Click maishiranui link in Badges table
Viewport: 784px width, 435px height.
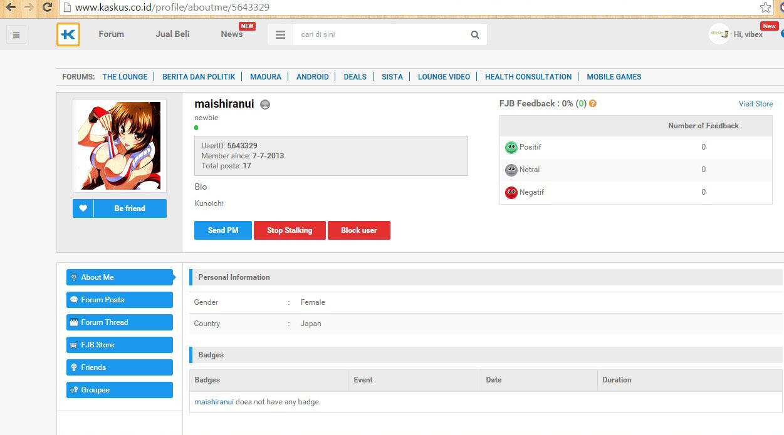214,402
